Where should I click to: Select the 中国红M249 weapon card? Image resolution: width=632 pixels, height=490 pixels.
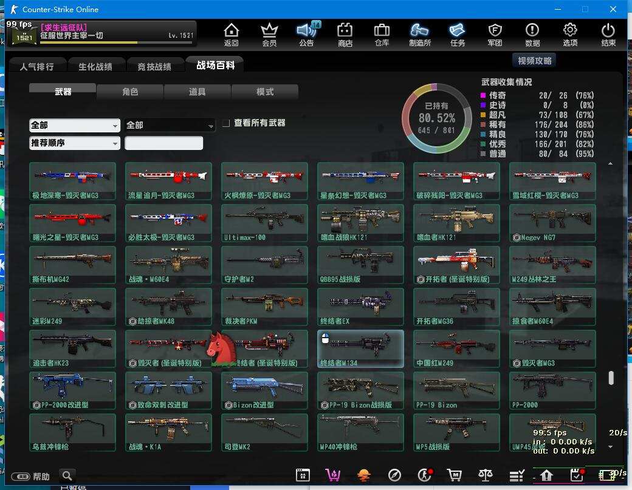point(456,349)
